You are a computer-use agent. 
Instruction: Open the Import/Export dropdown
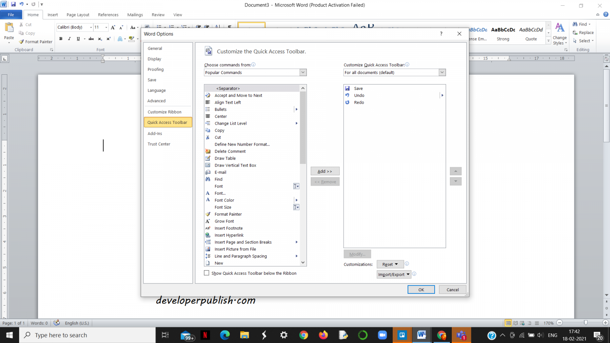click(x=393, y=274)
